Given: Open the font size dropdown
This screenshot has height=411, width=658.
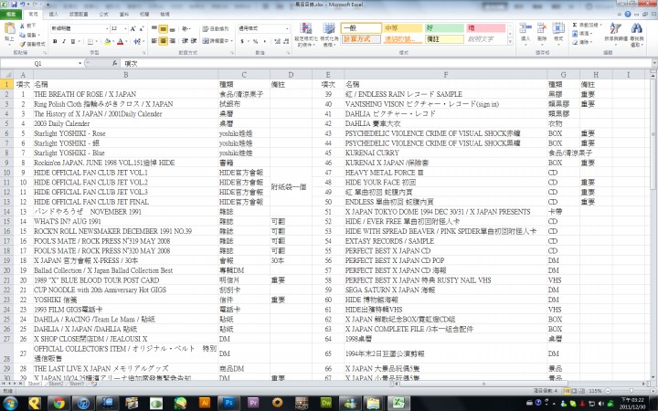Looking at the screenshot, I should click(x=125, y=28).
